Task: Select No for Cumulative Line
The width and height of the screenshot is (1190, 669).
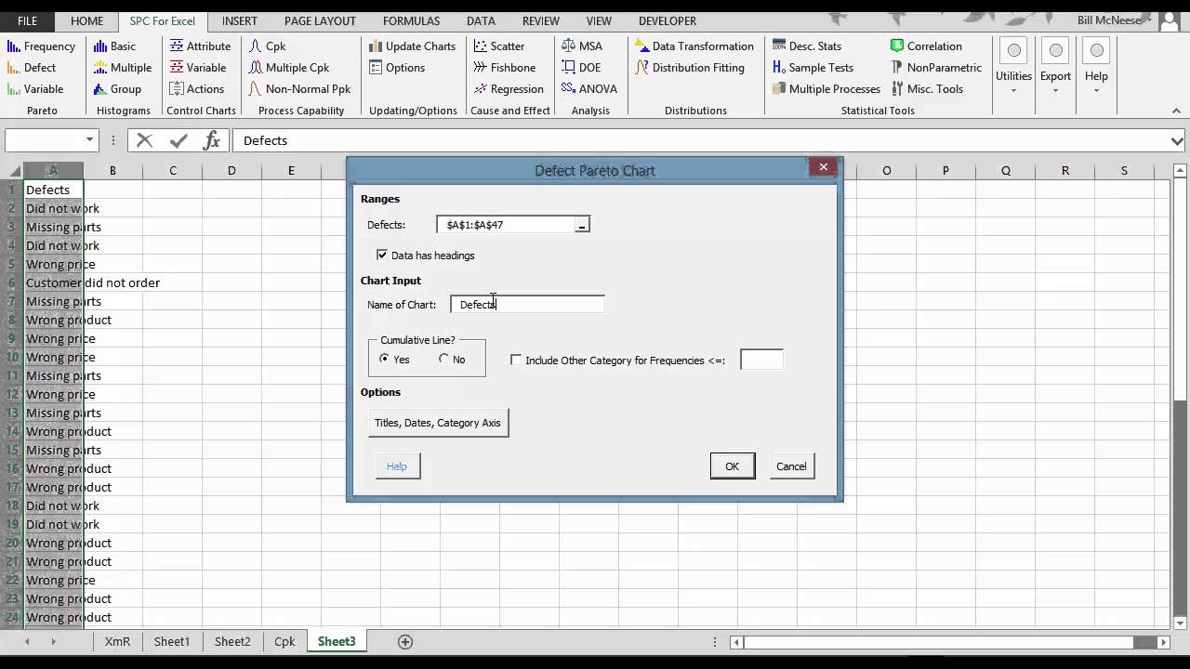Action: 443,359
